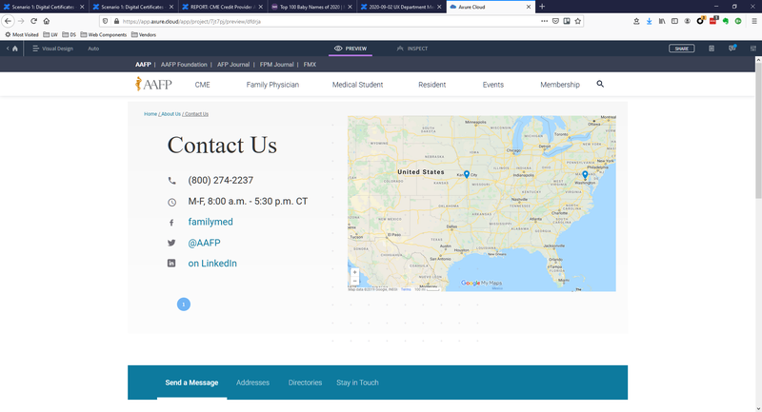
Task: Zoom in on the map with plus
Action: 354,272
